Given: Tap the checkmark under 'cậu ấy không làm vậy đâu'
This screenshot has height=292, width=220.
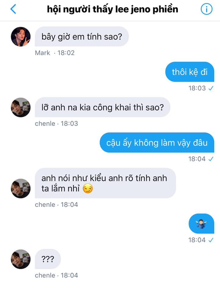Looking at the screenshot, I should point(211,159).
